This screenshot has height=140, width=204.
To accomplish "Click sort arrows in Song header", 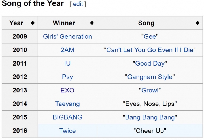I will point(197,23).
